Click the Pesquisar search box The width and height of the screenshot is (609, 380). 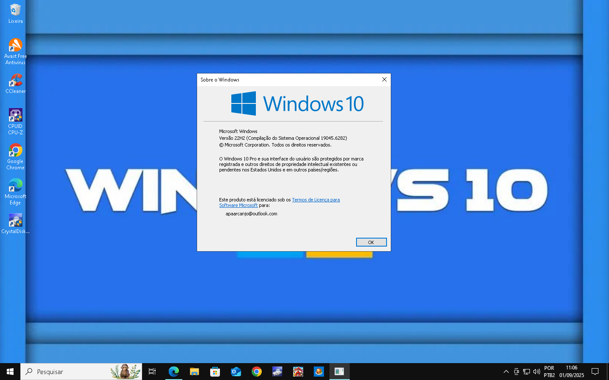point(81,372)
